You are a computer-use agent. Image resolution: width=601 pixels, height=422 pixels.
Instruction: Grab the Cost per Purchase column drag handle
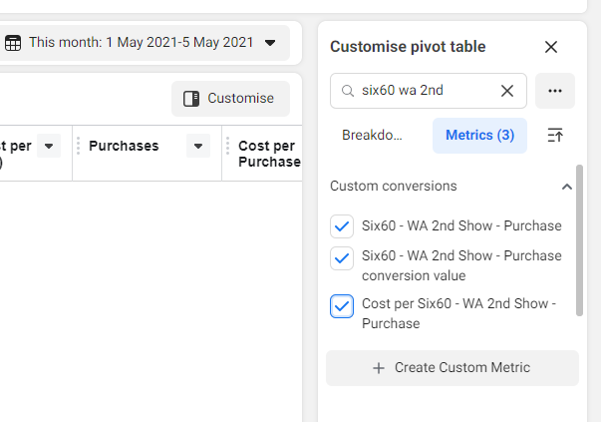pyautogui.click(x=227, y=146)
